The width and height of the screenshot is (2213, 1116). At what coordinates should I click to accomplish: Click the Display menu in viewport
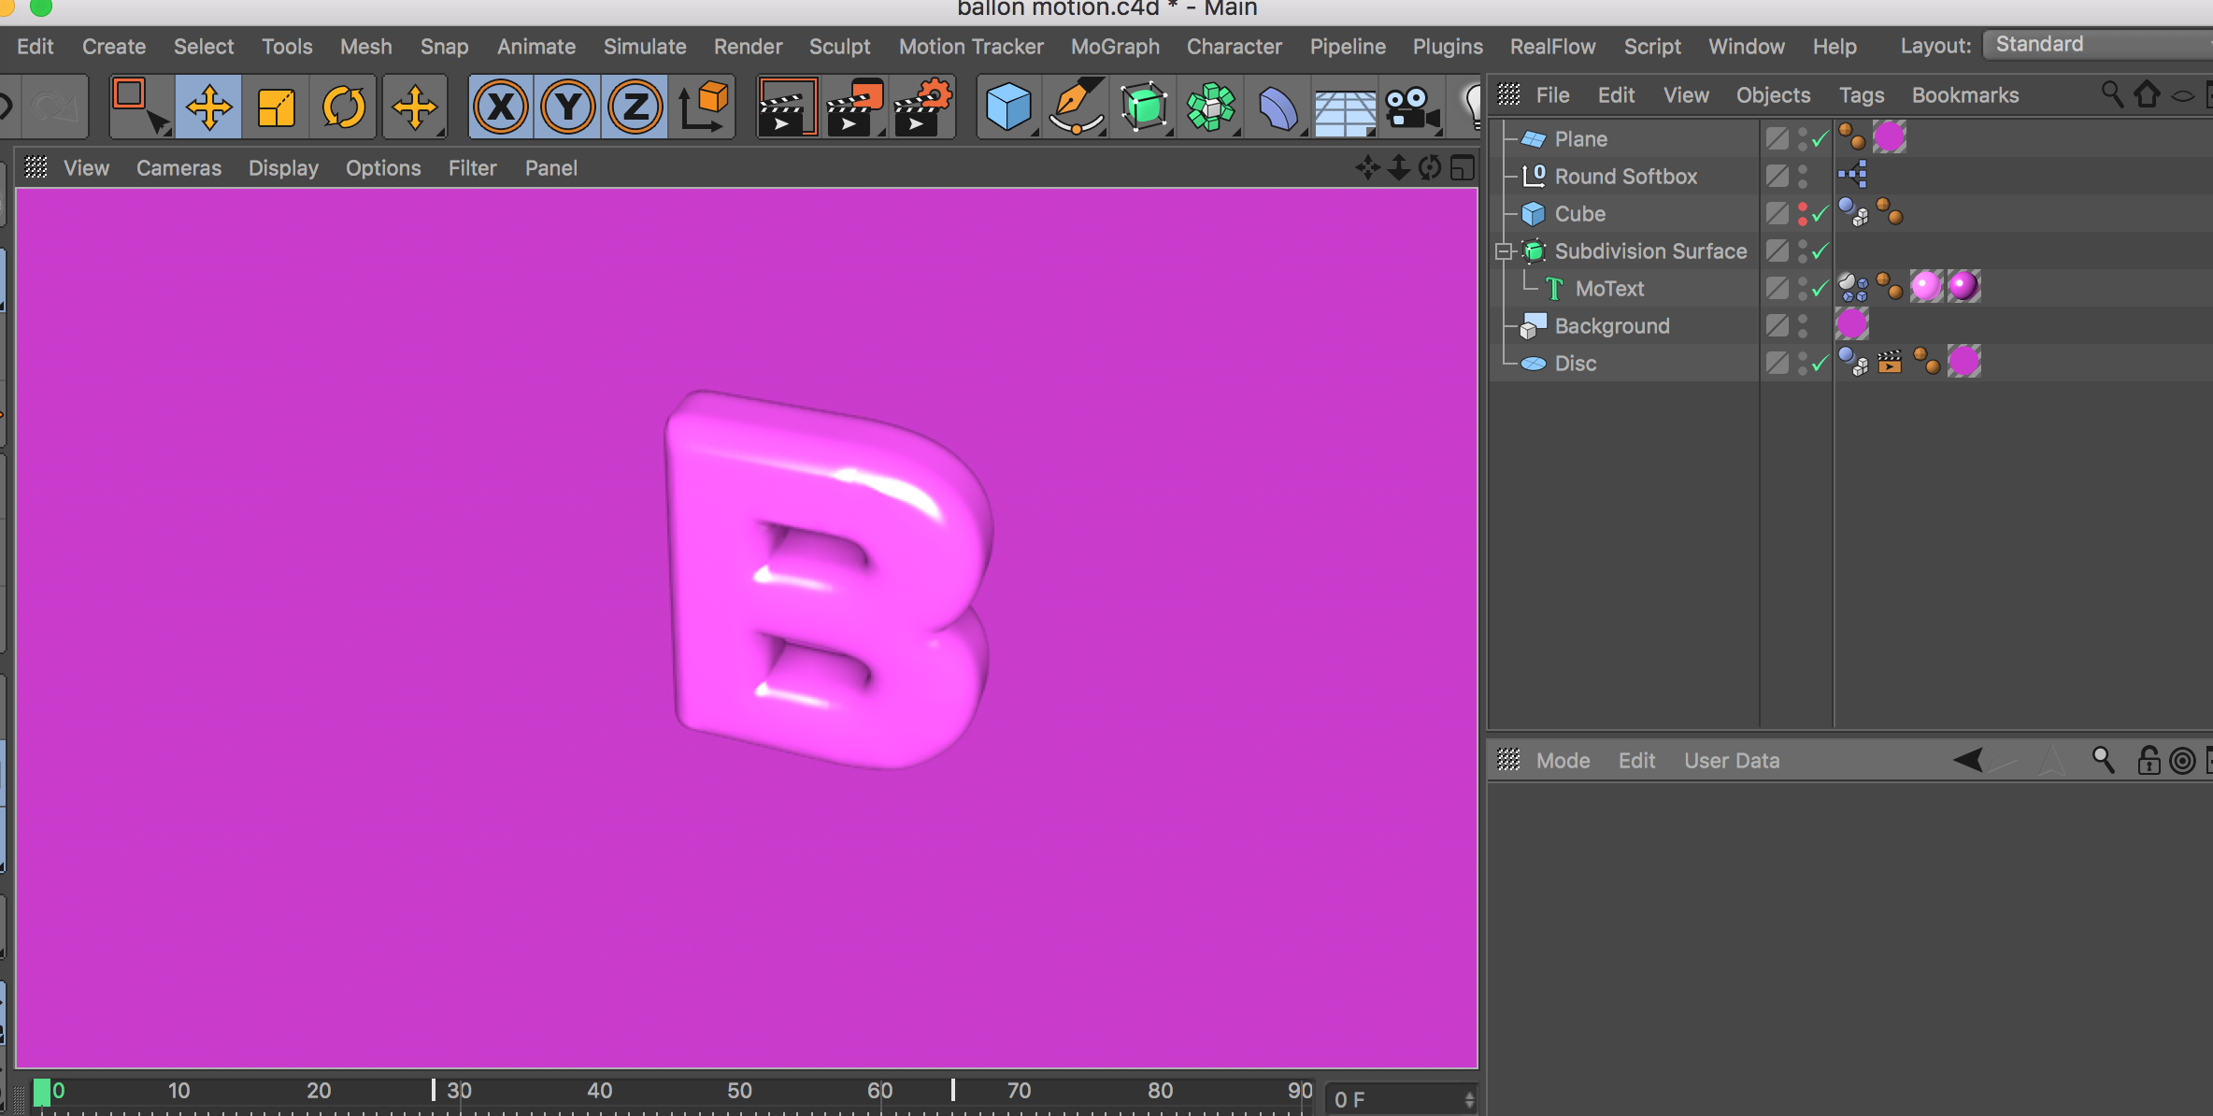[282, 166]
